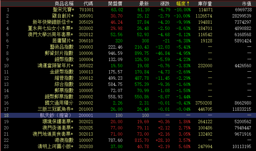Click latest price 815.70
This screenshot has width=256, height=151.
tap(142, 140)
